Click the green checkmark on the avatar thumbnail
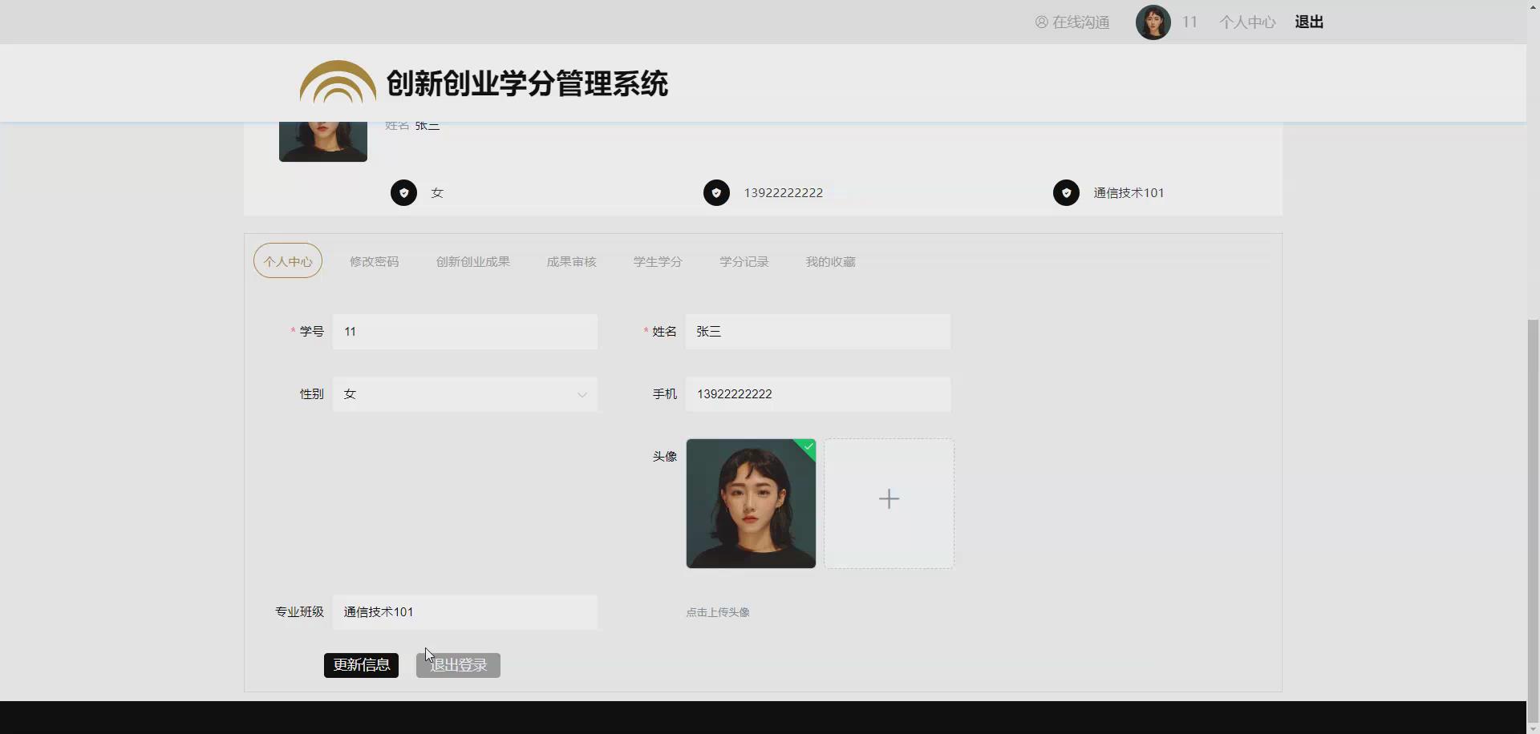1540x734 pixels. pos(808,447)
